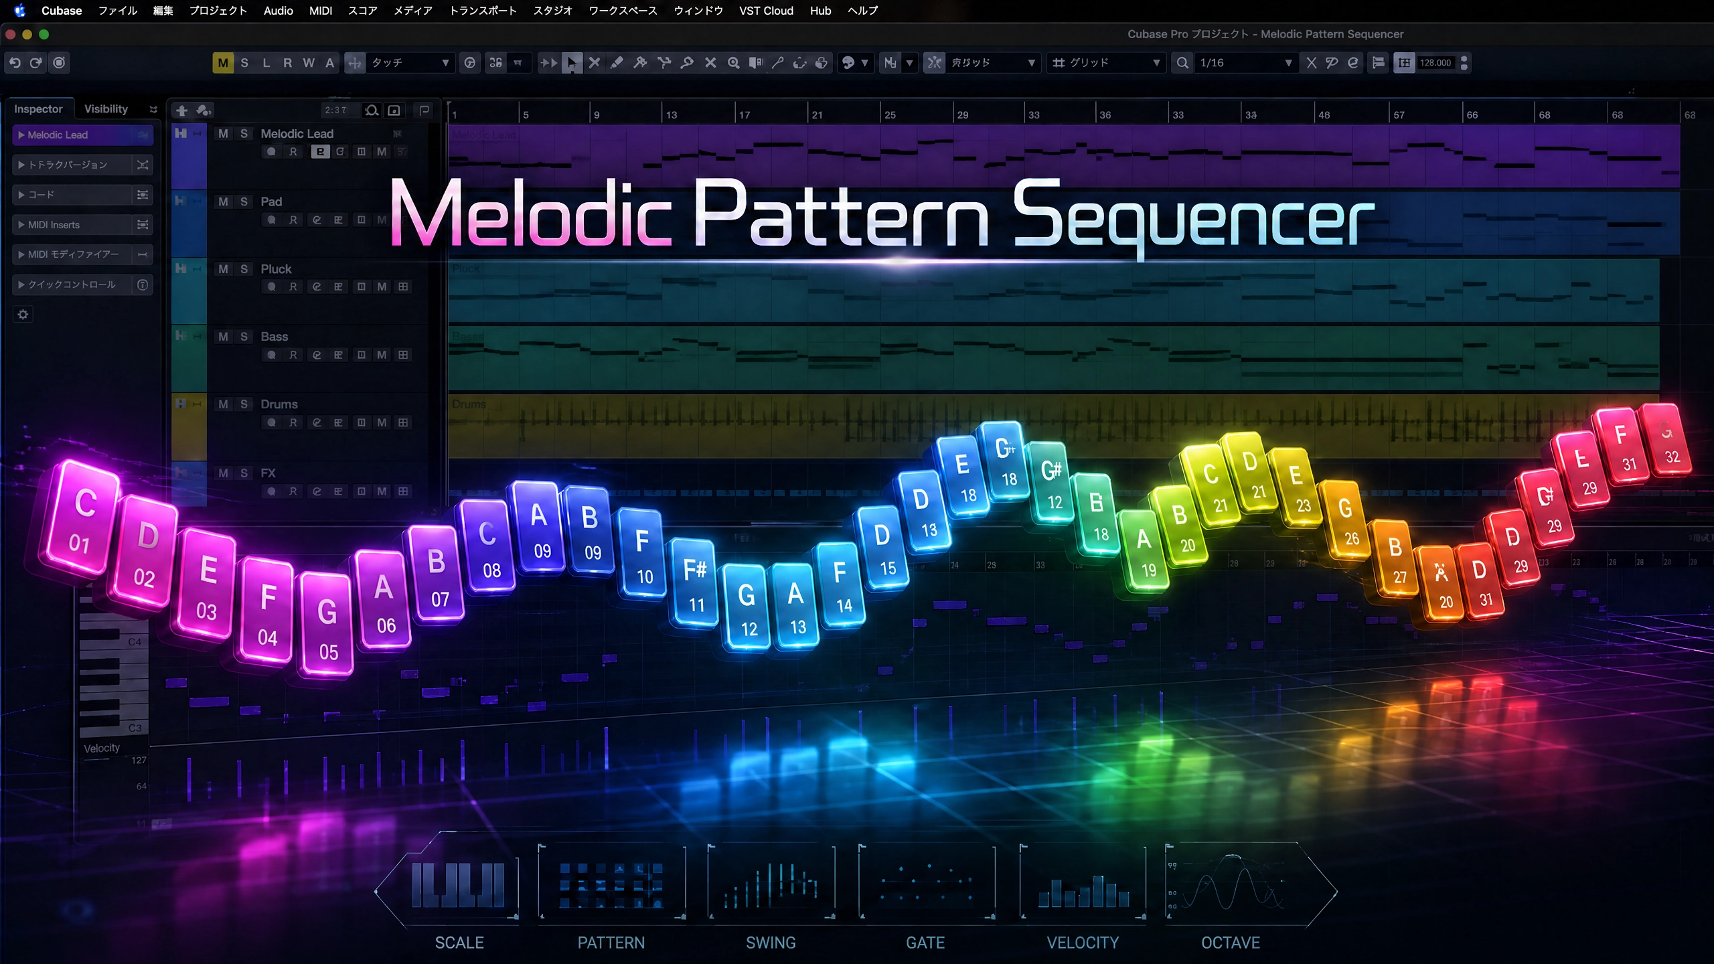Toggle snap on/off icon in toolbar
This screenshot has height=964, width=1714.
934,63
